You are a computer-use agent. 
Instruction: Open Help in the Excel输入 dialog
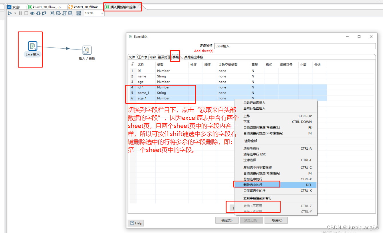pyautogui.click(x=136, y=223)
